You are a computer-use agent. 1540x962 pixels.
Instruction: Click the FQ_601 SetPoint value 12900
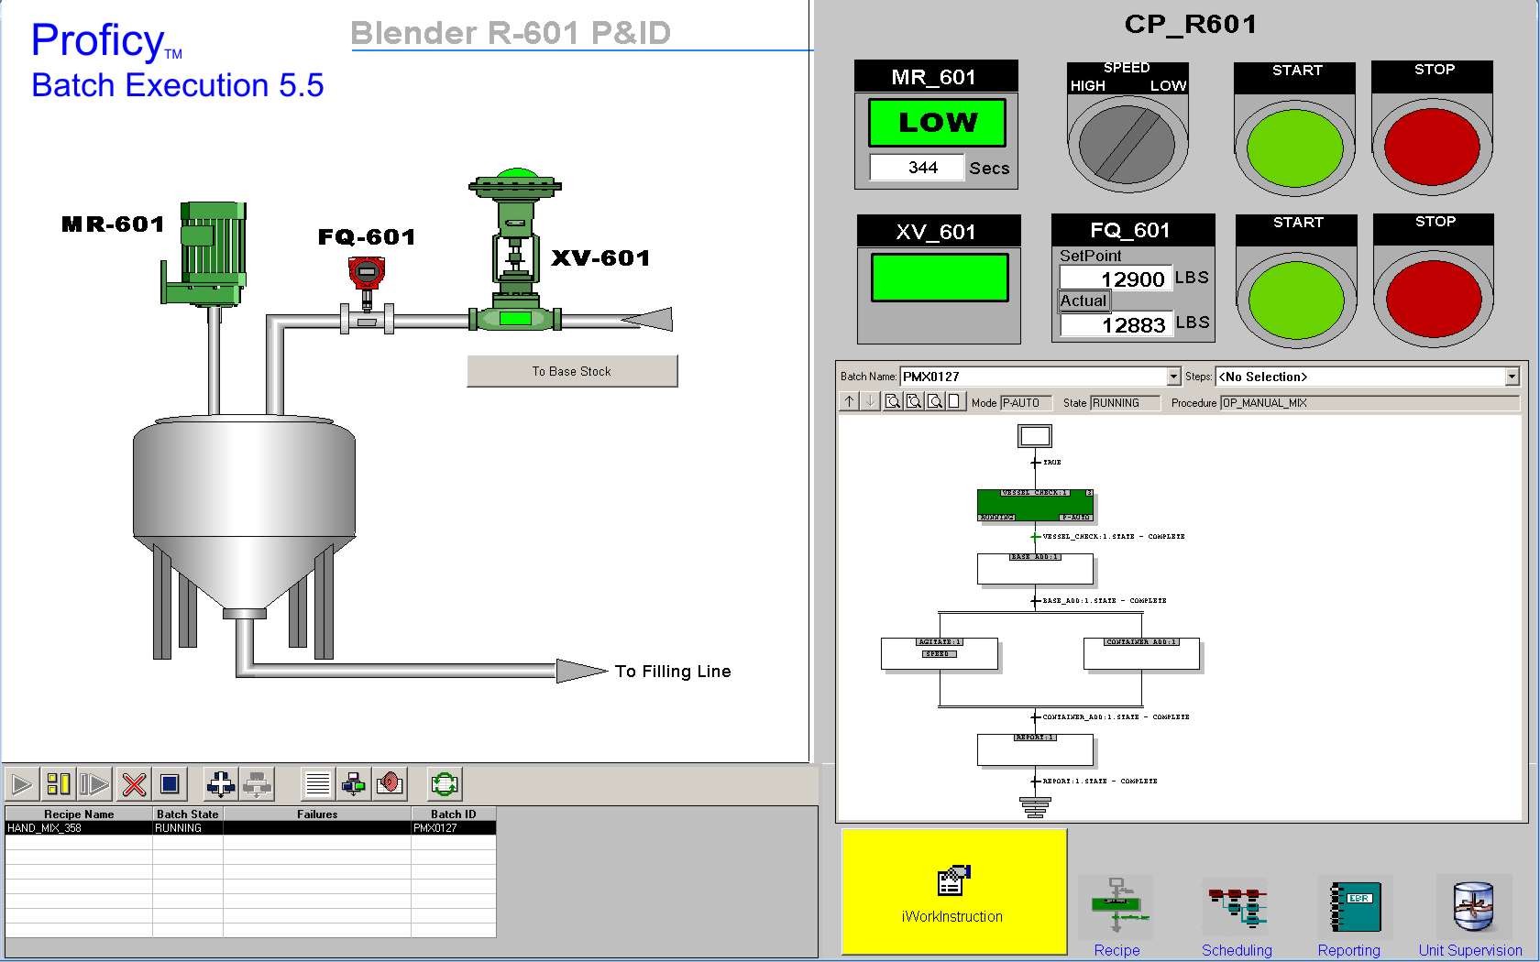click(1116, 279)
